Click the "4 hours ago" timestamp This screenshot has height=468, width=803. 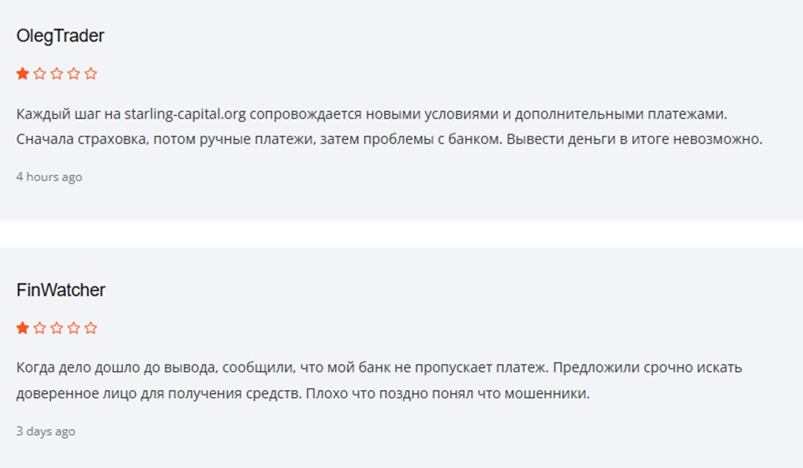(49, 177)
